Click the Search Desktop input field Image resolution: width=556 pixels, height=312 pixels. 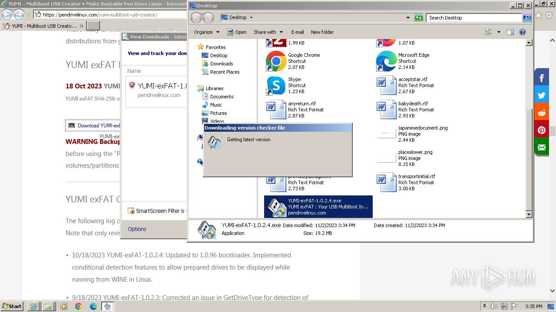(x=474, y=18)
